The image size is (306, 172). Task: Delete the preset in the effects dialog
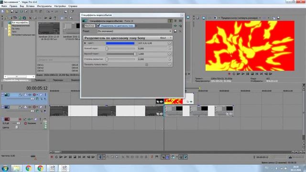click(x=180, y=31)
